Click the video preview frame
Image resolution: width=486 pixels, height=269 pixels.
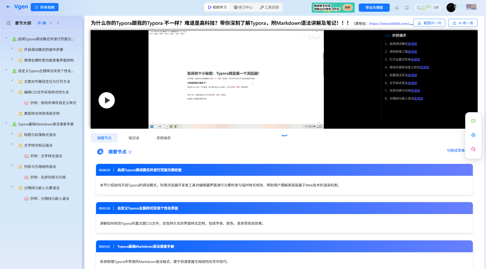(x=236, y=79)
